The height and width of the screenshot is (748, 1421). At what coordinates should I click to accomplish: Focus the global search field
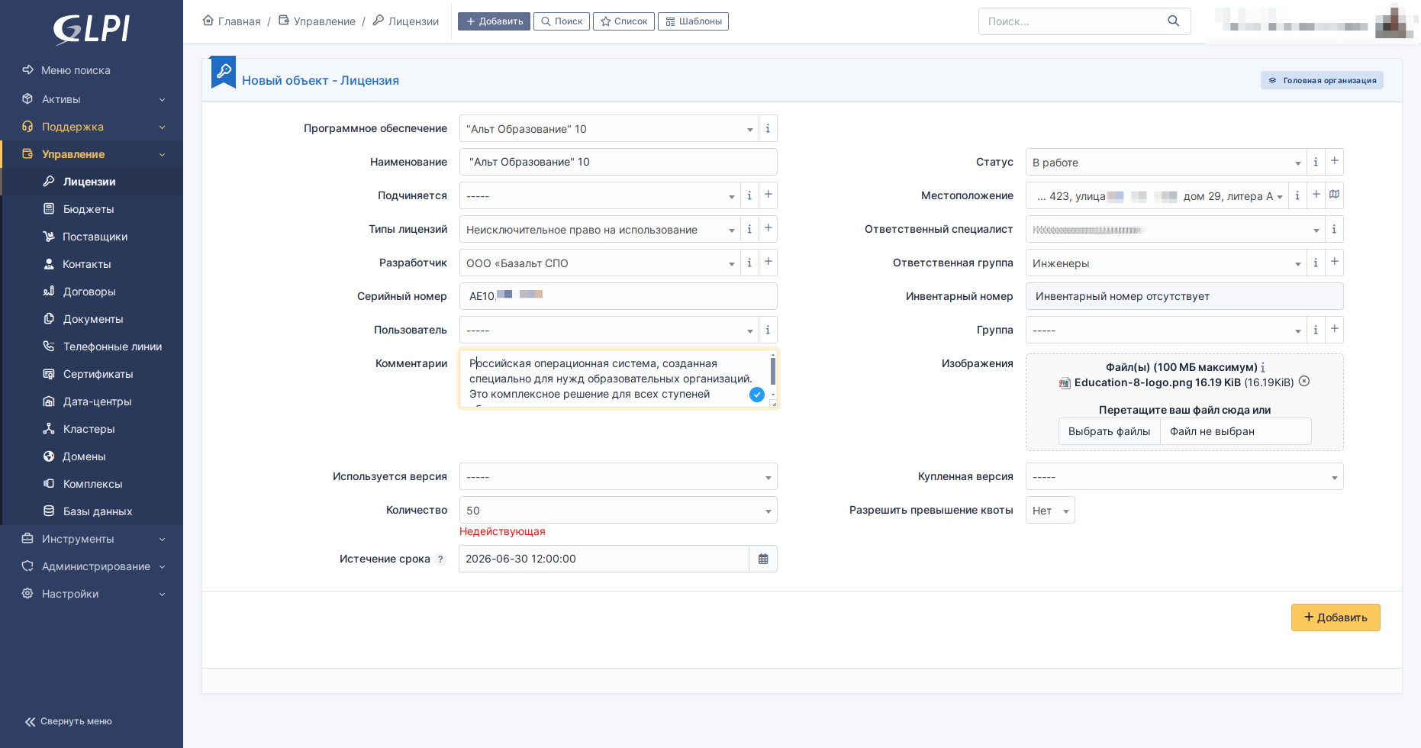pyautogui.click(x=1068, y=21)
